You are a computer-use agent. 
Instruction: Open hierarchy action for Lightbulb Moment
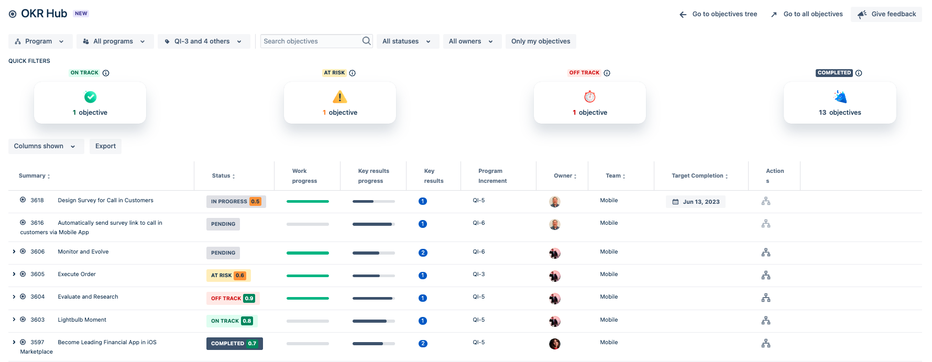pyautogui.click(x=766, y=321)
